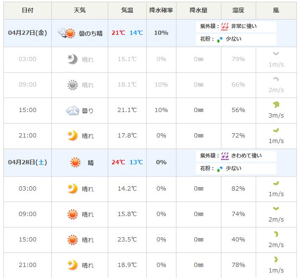Click the 82% humidity value
Image resolution: width=299 pixels, height=278 pixels.
(x=238, y=188)
